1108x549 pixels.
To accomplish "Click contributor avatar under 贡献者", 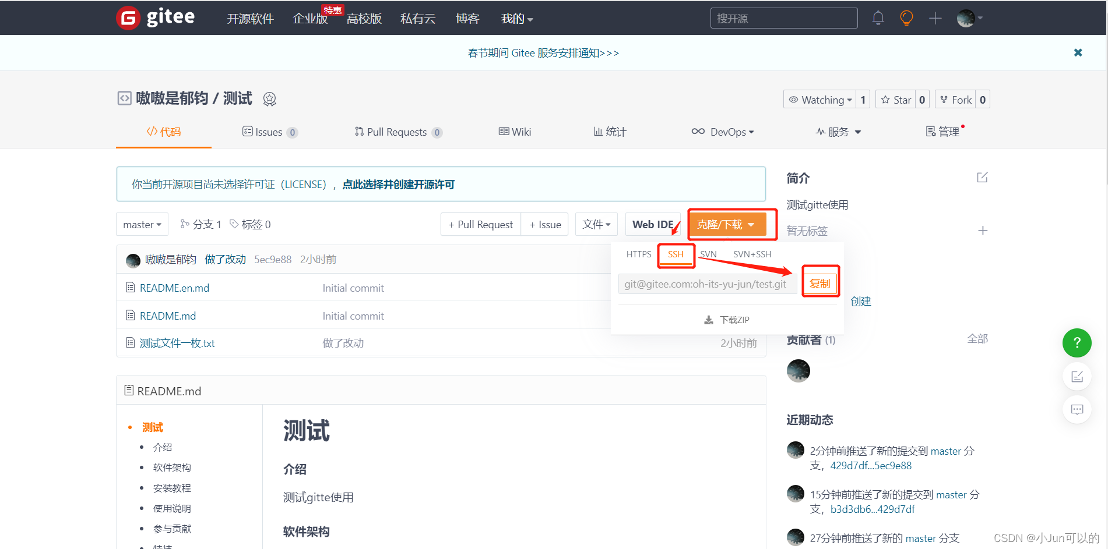I will click(798, 370).
